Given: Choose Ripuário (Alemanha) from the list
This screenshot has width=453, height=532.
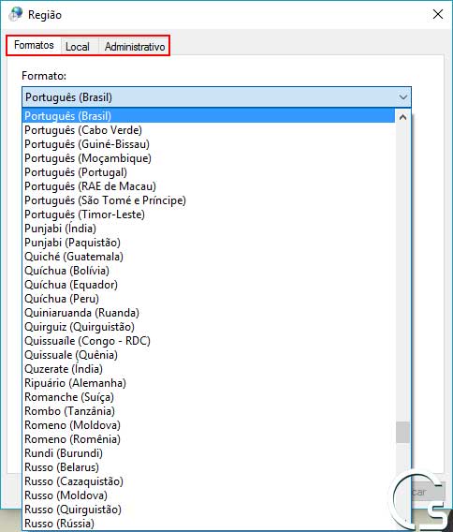Looking at the screenshot, I should pos(209,383).
